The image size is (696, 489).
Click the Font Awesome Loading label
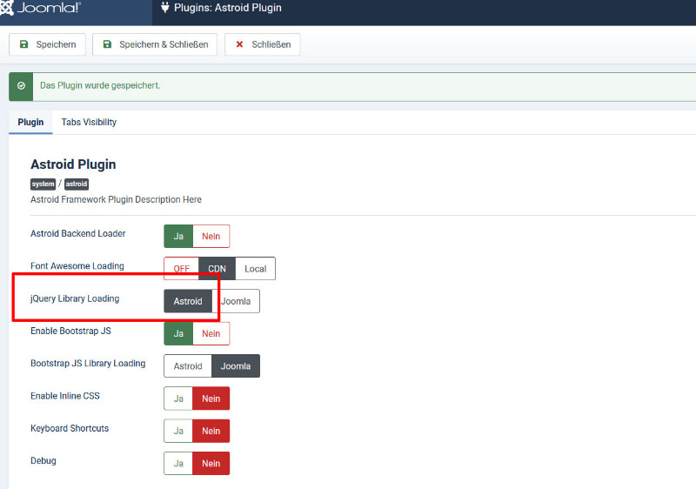point(77,265)
